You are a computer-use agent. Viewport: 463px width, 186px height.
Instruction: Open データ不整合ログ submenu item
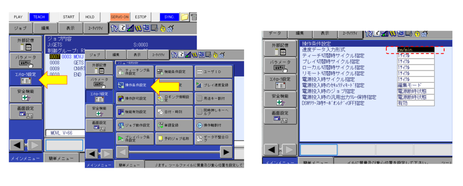click(213, 138)
